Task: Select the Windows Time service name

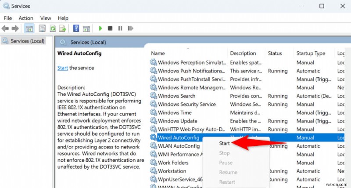Action: pyautogui.click(x=175, y=113)
